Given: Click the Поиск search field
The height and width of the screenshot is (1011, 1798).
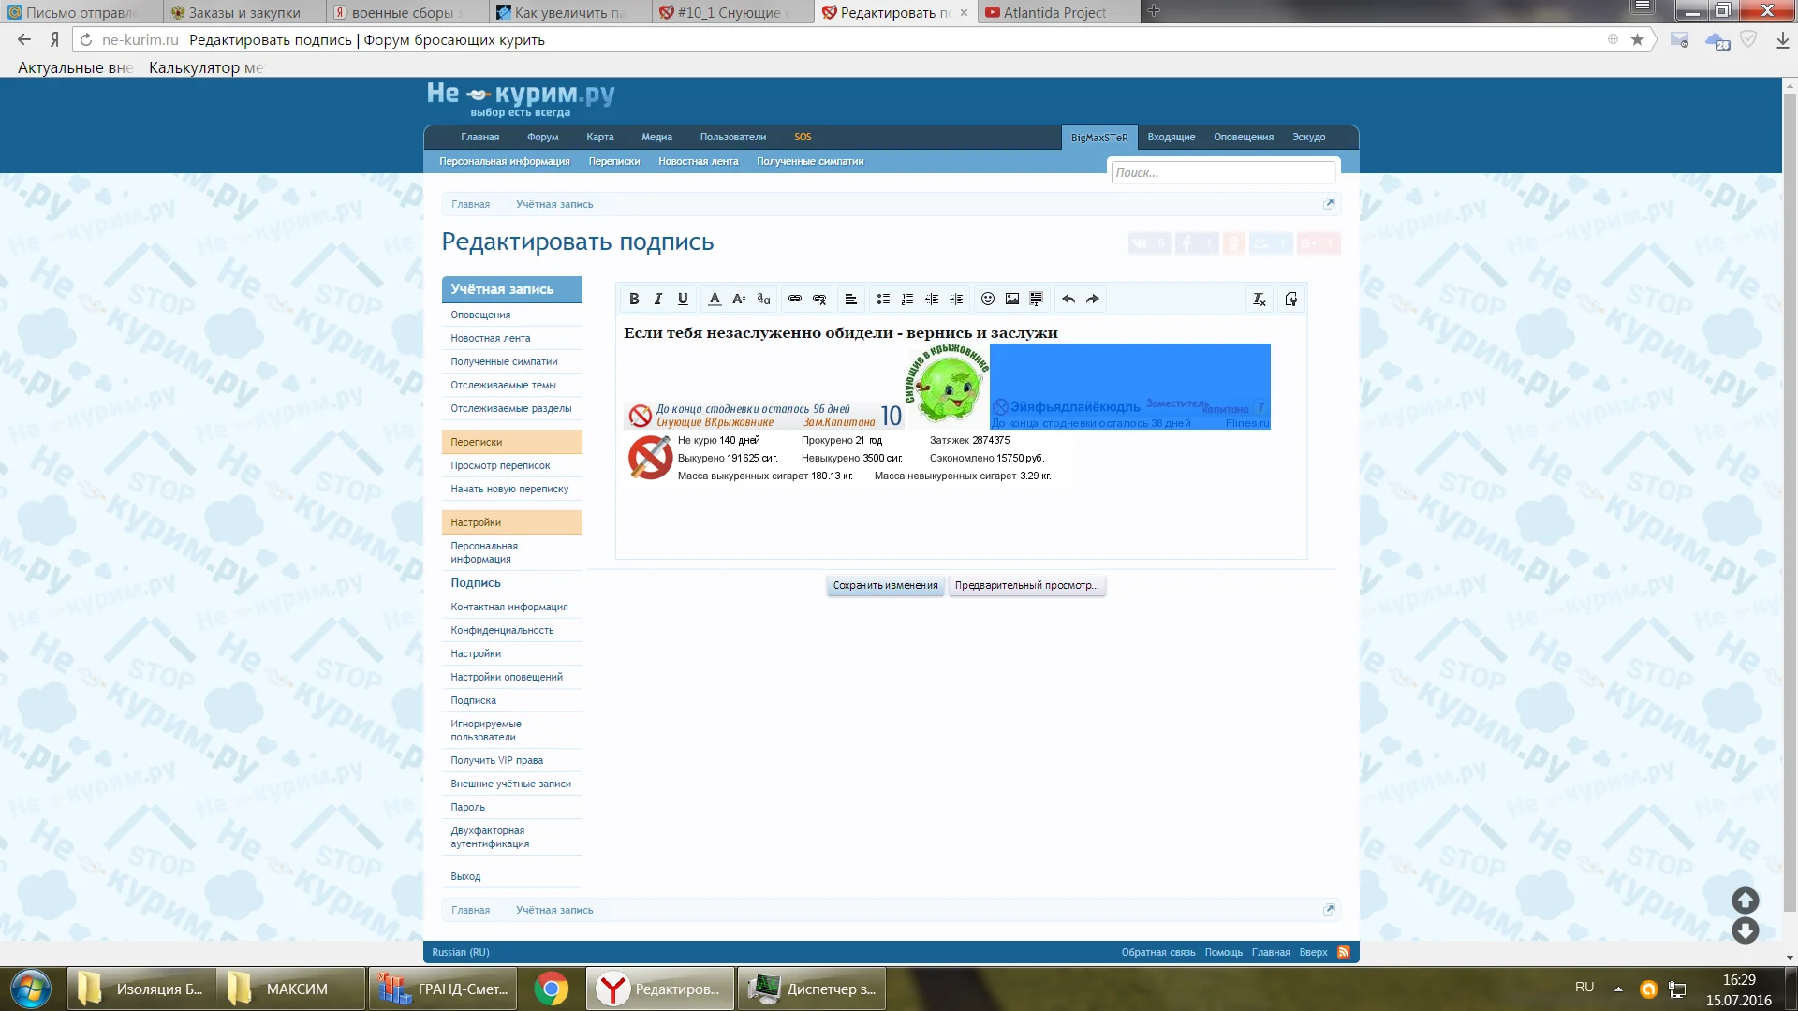Looking at the screenshot, I should (x=1222, y=172).
